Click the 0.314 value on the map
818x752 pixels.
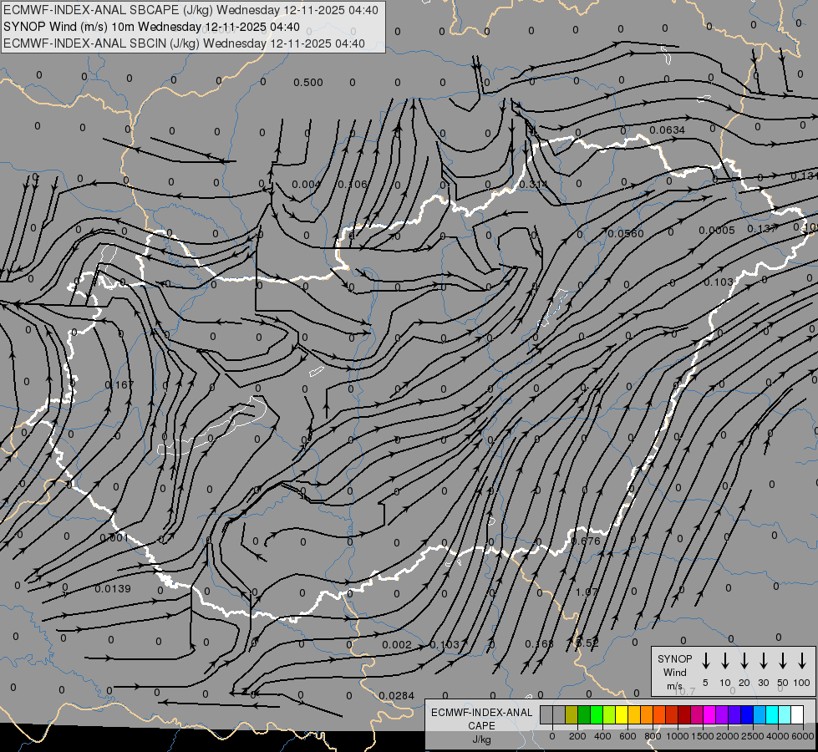click(533, 185)
